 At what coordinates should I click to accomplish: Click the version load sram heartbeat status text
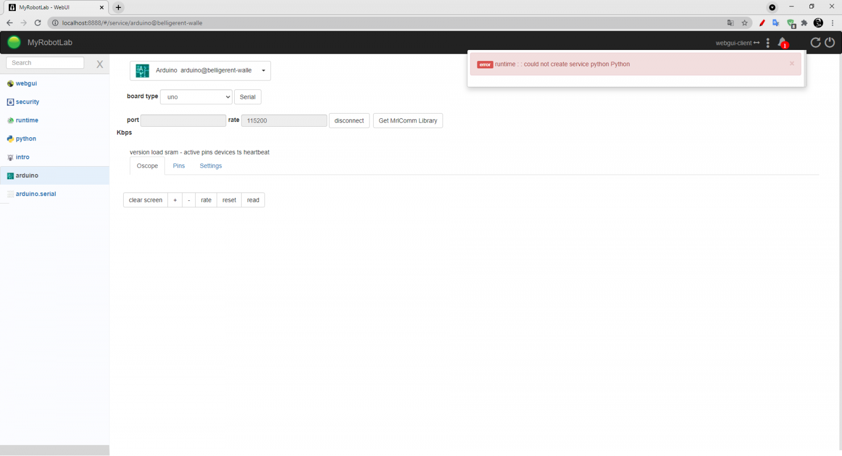tap(199, 153)
